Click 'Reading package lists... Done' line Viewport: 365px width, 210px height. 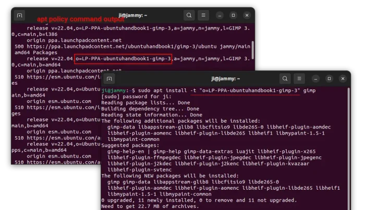click(145, 102)
